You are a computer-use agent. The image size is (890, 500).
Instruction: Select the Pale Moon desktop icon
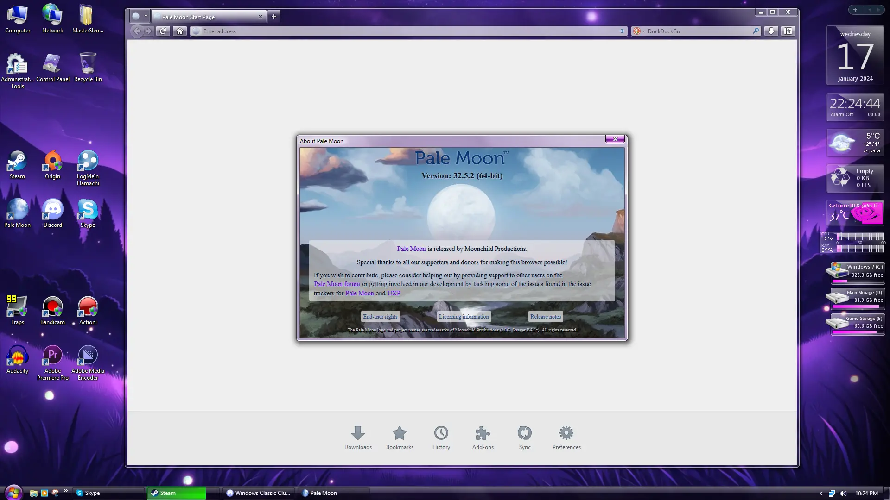coord(17,214)
